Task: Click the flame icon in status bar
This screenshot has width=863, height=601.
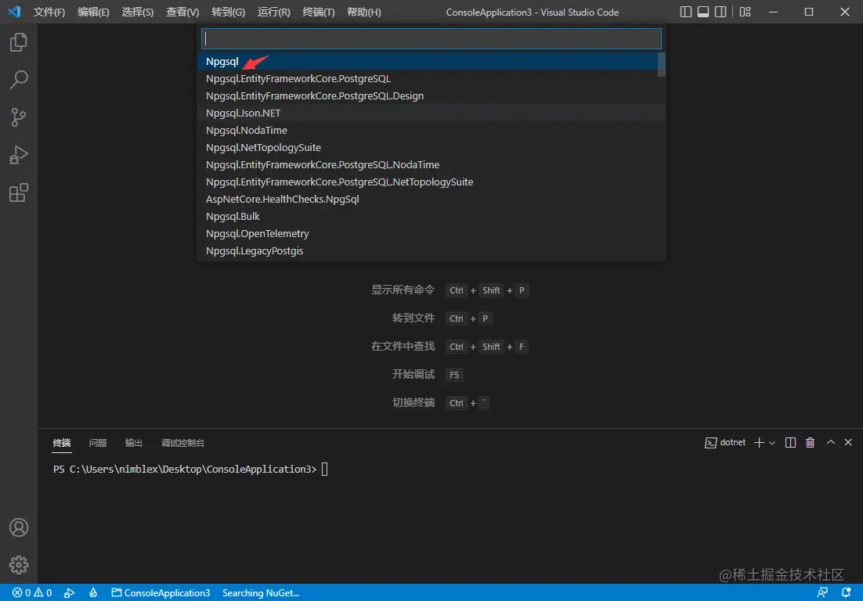Action: tap(93, 592)
